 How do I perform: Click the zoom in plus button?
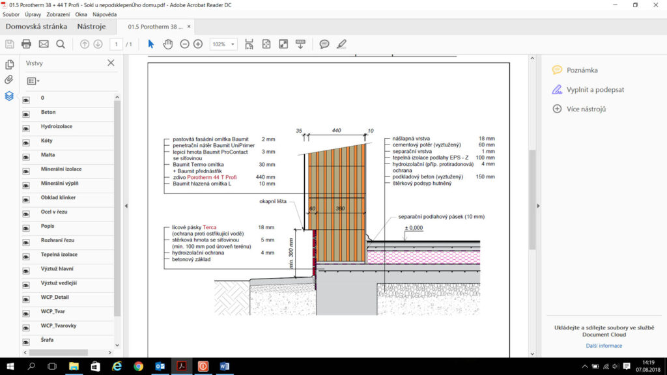pos(198,44)
